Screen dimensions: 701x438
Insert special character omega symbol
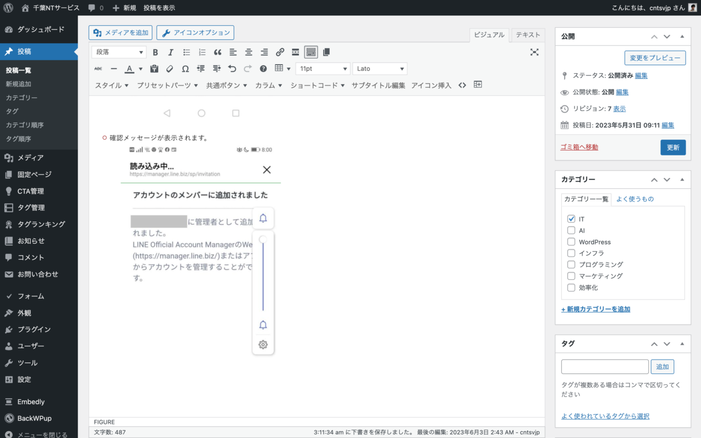[x=185, y=69]
